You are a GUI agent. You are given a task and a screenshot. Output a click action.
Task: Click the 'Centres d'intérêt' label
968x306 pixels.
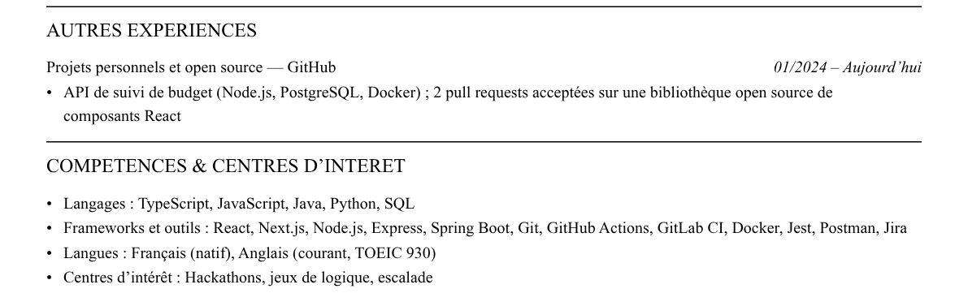[118, 278]
